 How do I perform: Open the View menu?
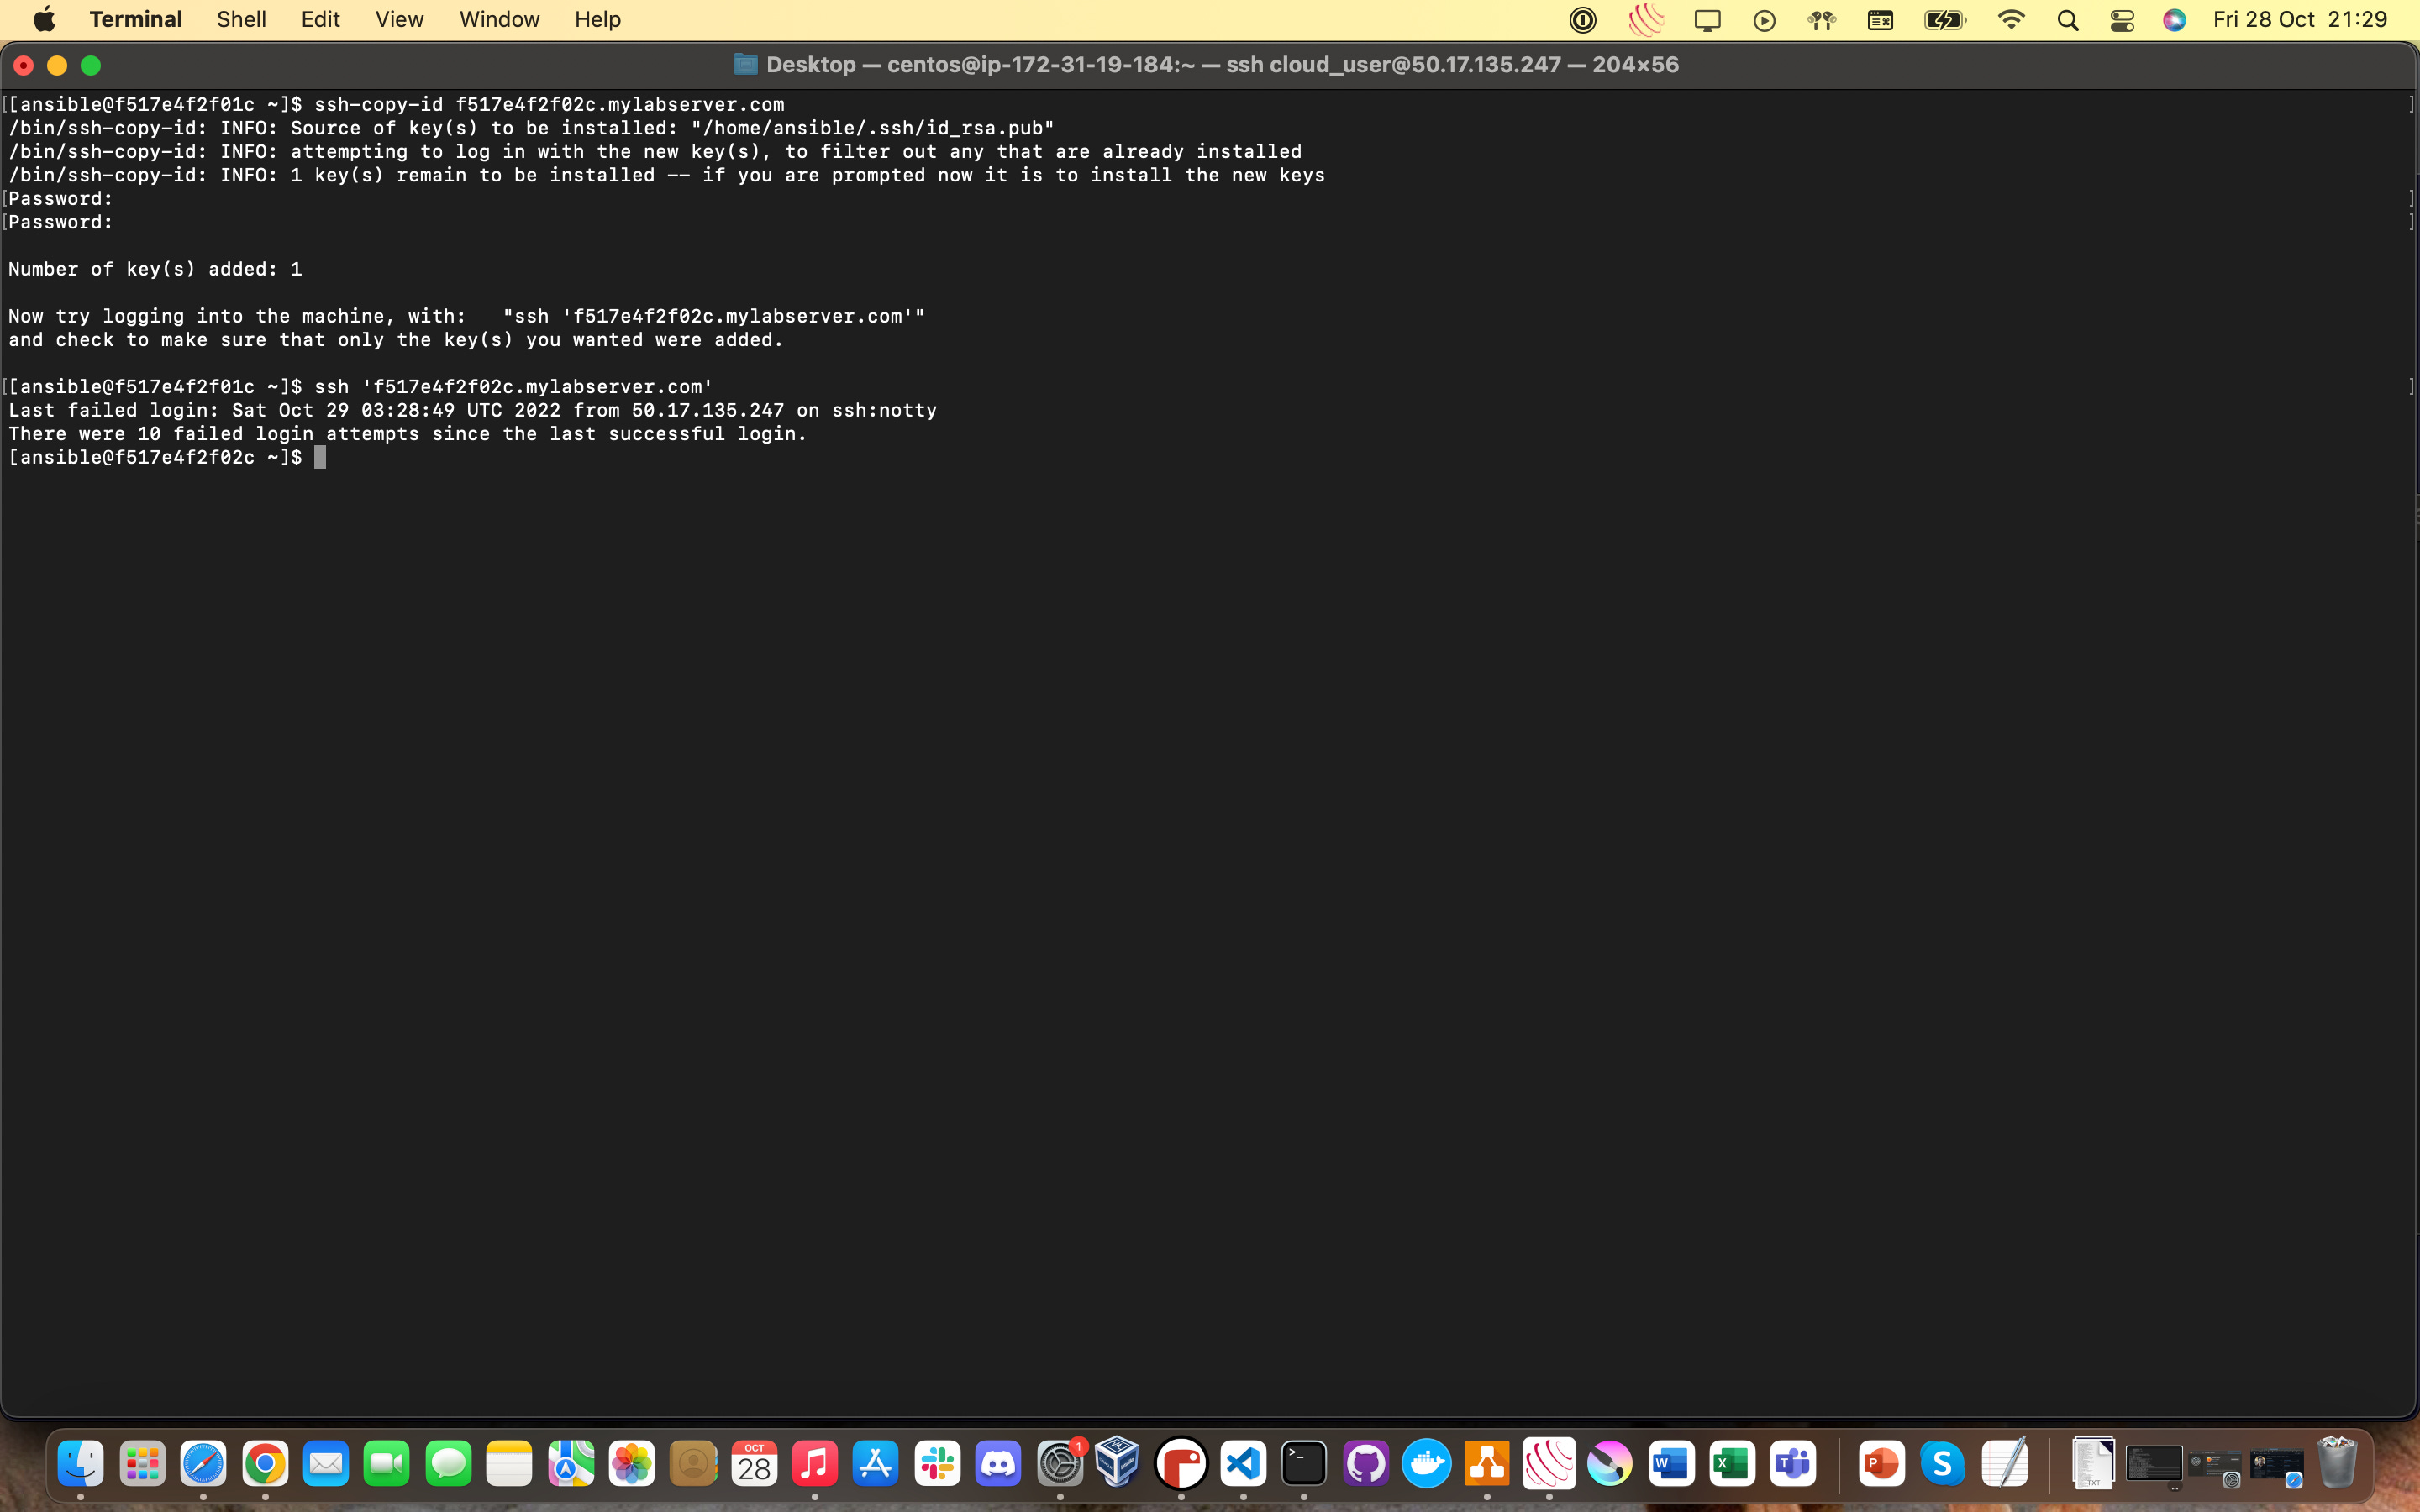tap(399, 19)
